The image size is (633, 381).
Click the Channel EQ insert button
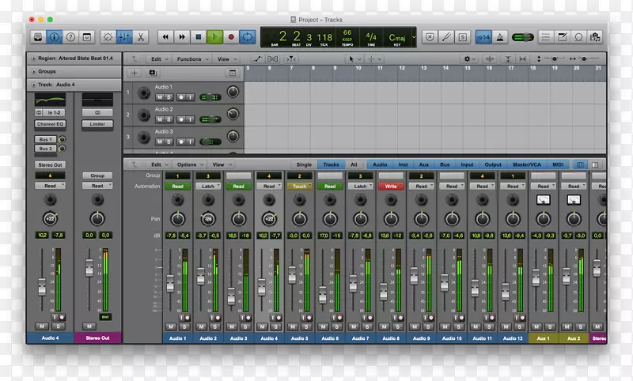[50, 124]
